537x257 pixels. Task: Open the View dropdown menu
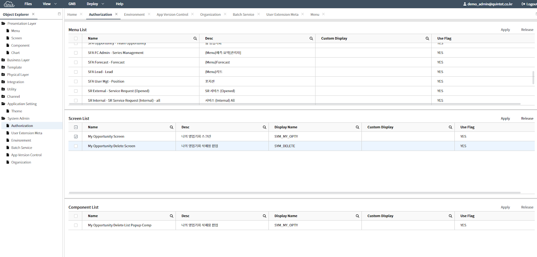[x=50, y=4]
